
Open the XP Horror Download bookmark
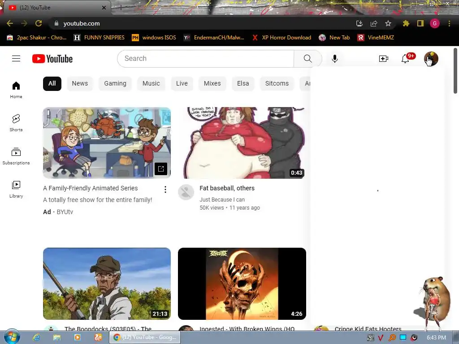[281, 38]
